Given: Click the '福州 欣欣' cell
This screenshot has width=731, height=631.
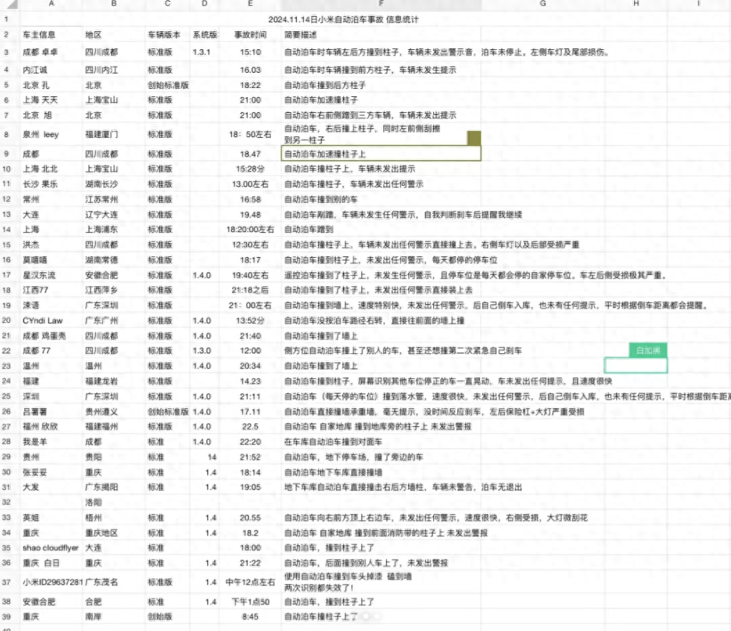Looking at the screenshot, I should 40,427.
